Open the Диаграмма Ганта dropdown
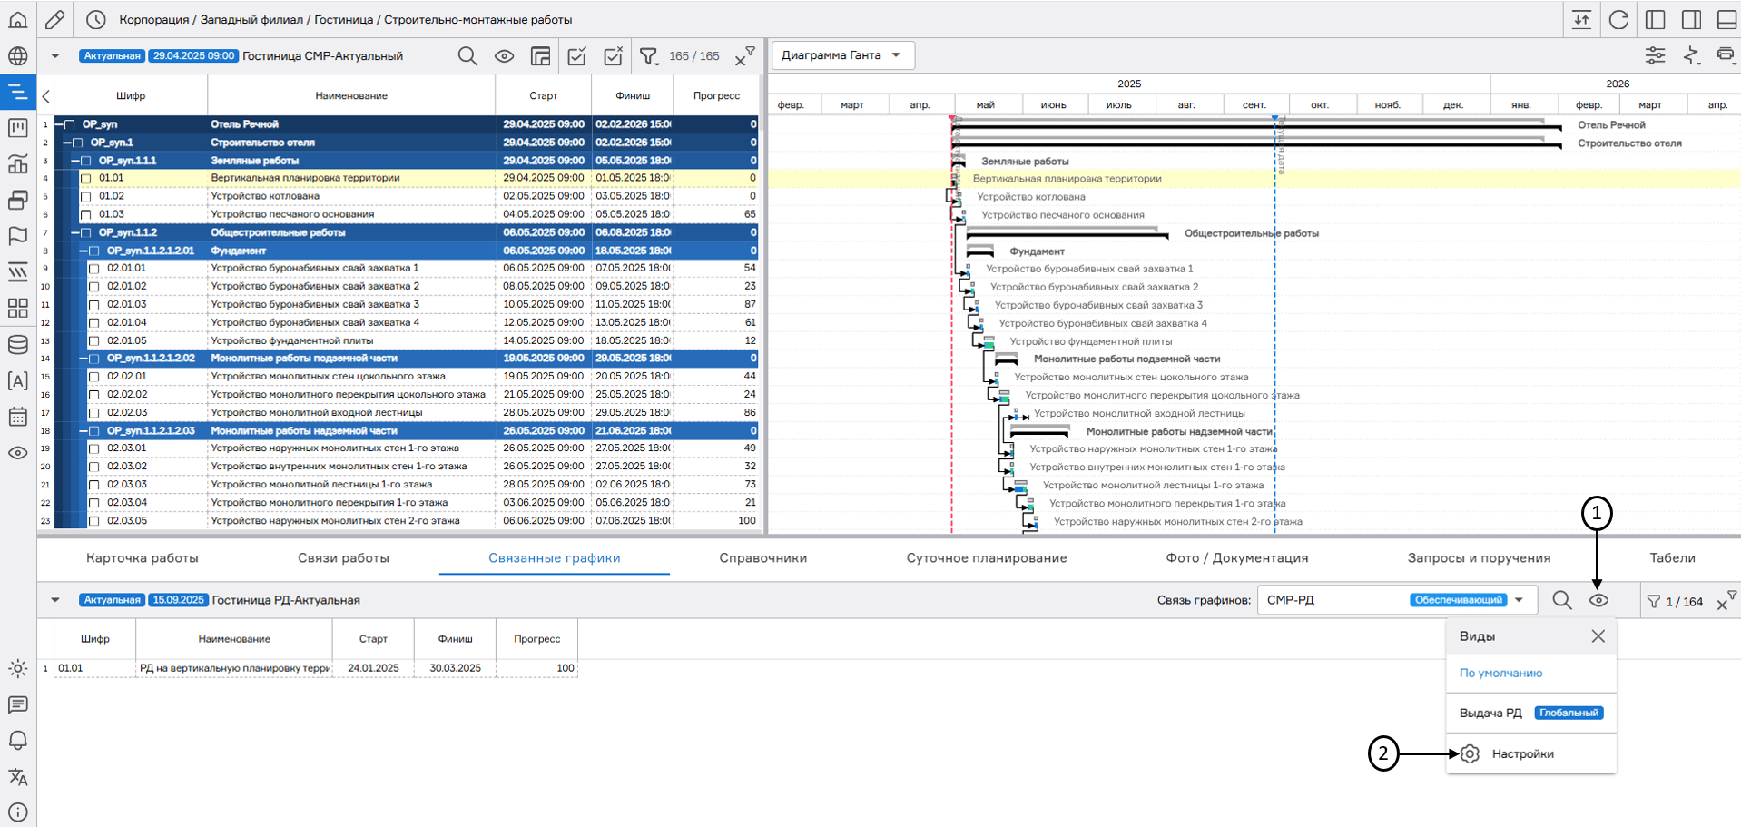 click(x=842, y=55)
